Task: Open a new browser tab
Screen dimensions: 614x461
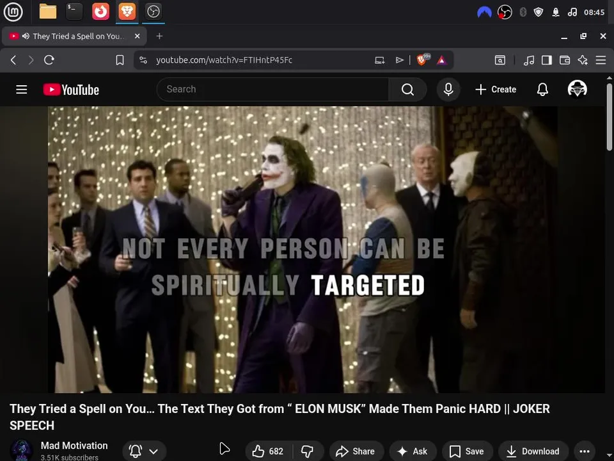Action: click(x=159, y=36)
